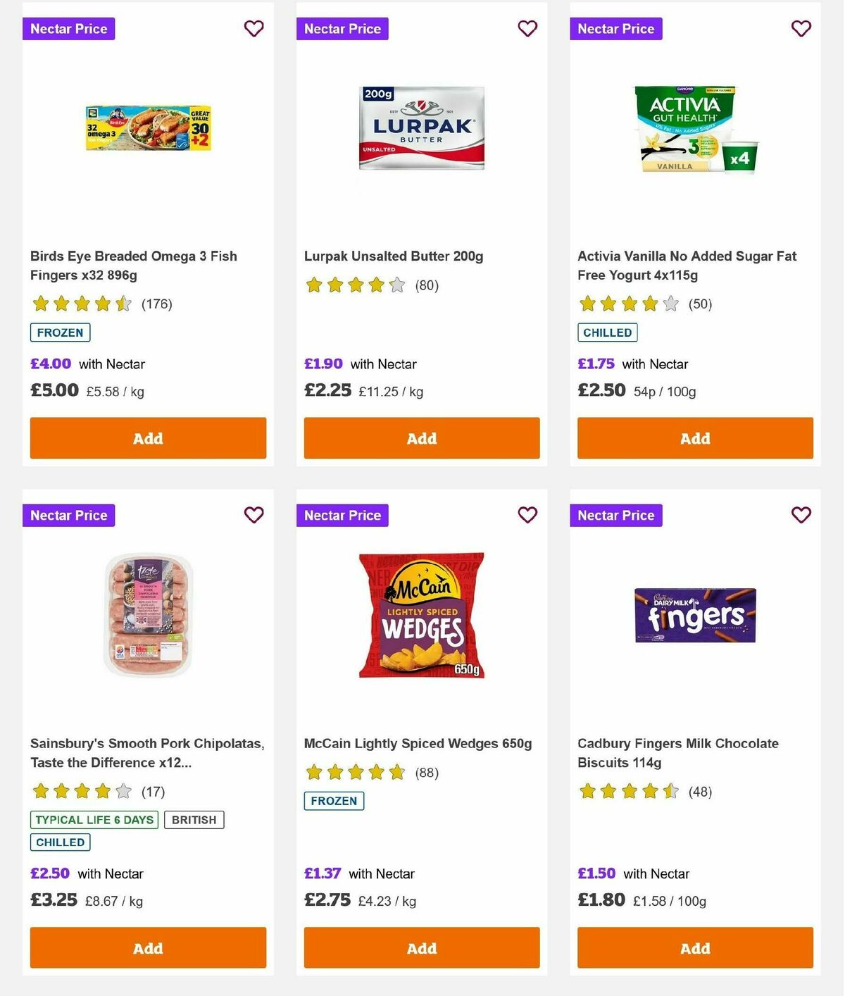The height and width of the screenshot is (996, 845).
Task: Click the CHILLED tag under Activia Yogurt
Action: point(608,332)
